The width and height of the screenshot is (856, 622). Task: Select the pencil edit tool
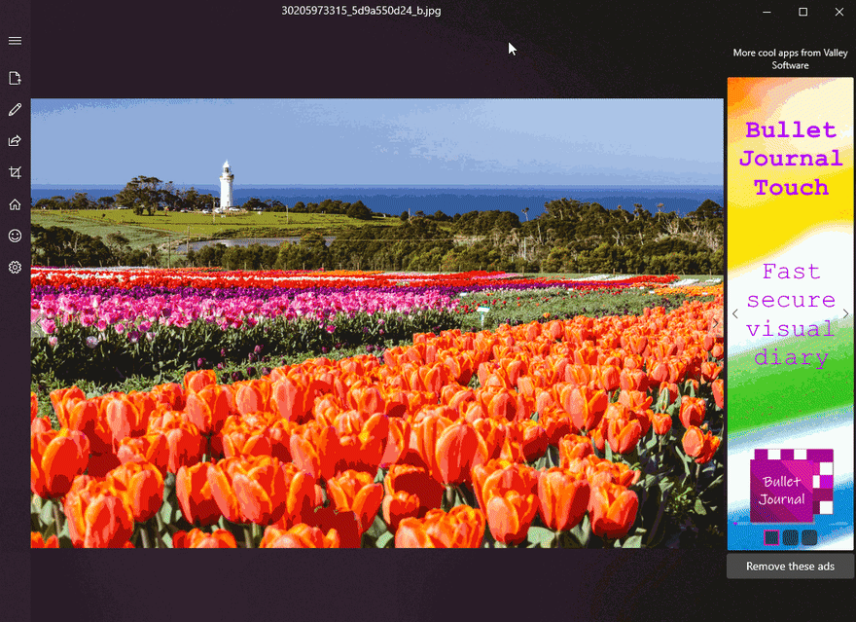click(x=15, y=109)
